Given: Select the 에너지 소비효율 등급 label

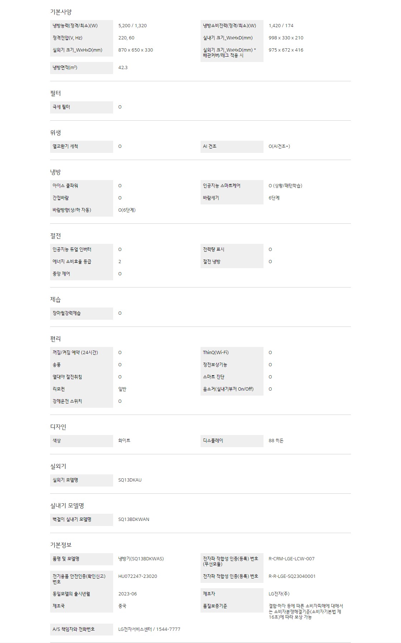Looking at the screenshot, I should coord(72,262).
